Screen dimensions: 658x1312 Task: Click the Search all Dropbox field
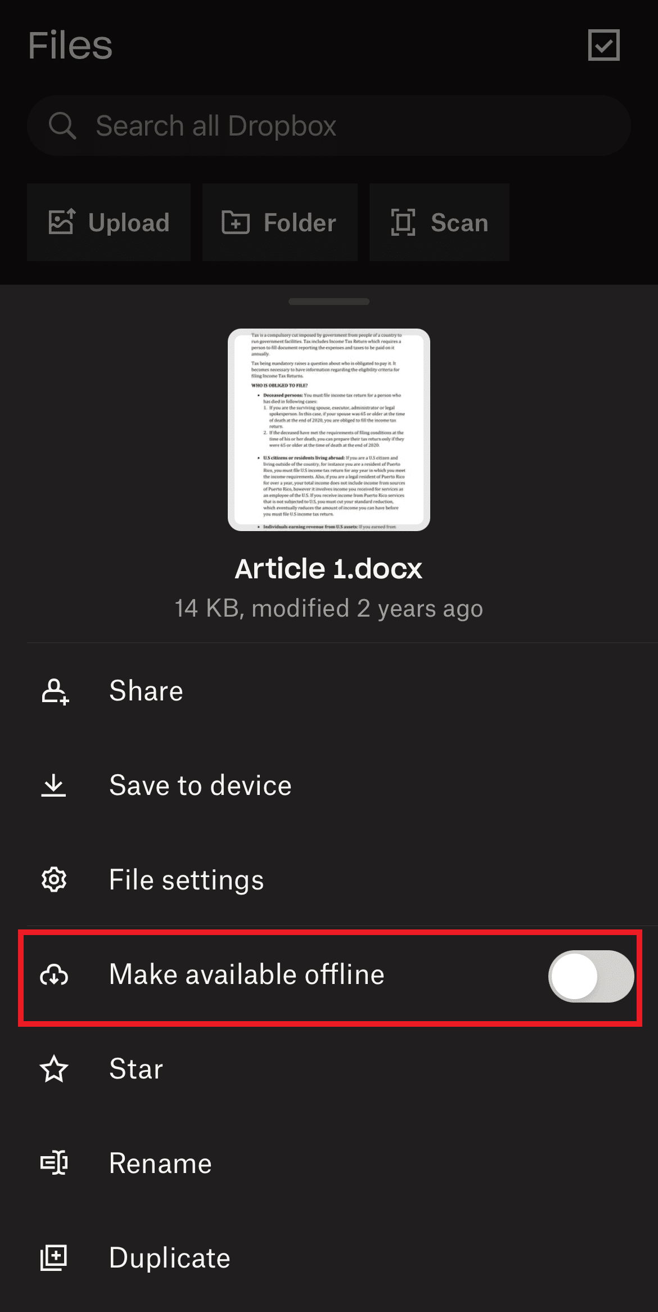click(328, 125)
